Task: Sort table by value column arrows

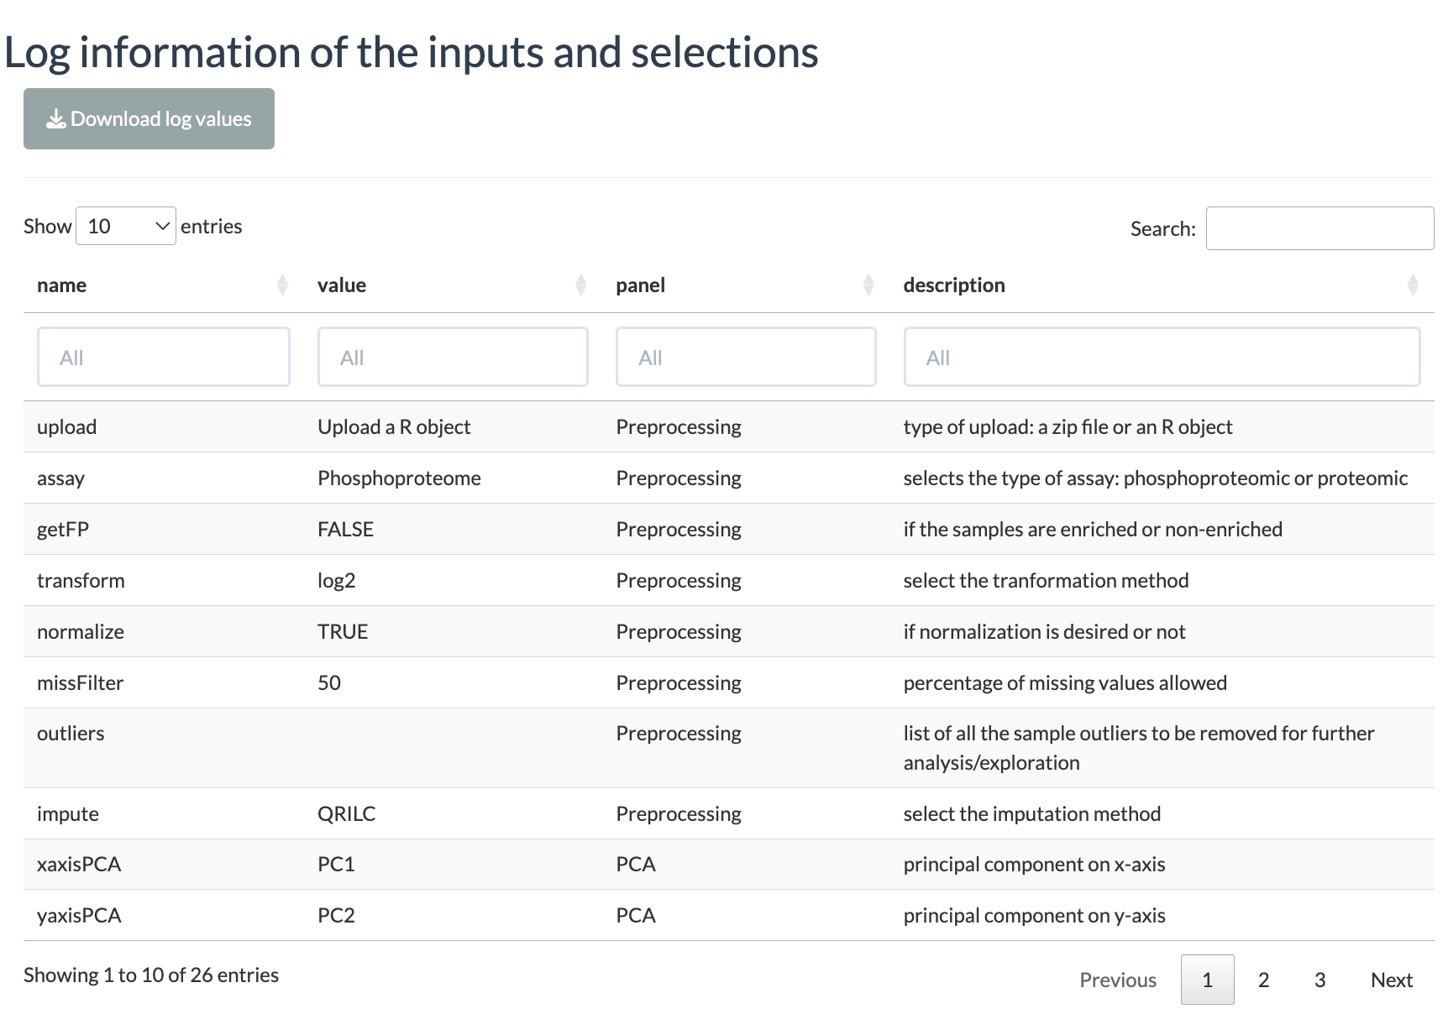Action: point(580,285)
